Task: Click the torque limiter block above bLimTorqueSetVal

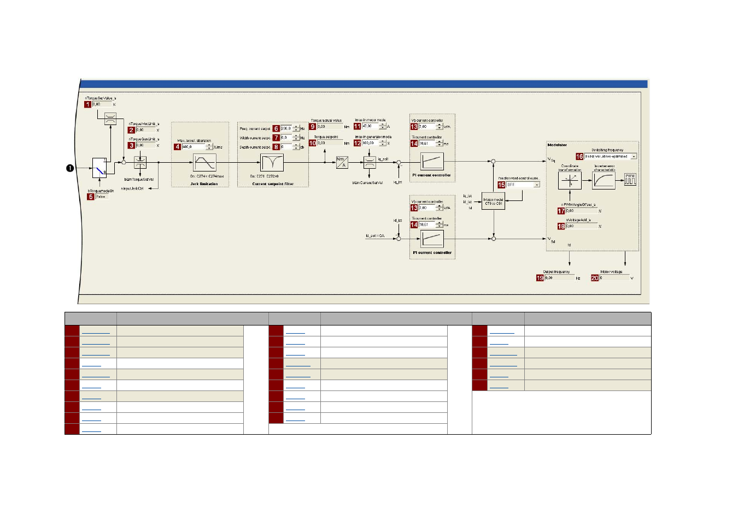Action: point(140,163)
